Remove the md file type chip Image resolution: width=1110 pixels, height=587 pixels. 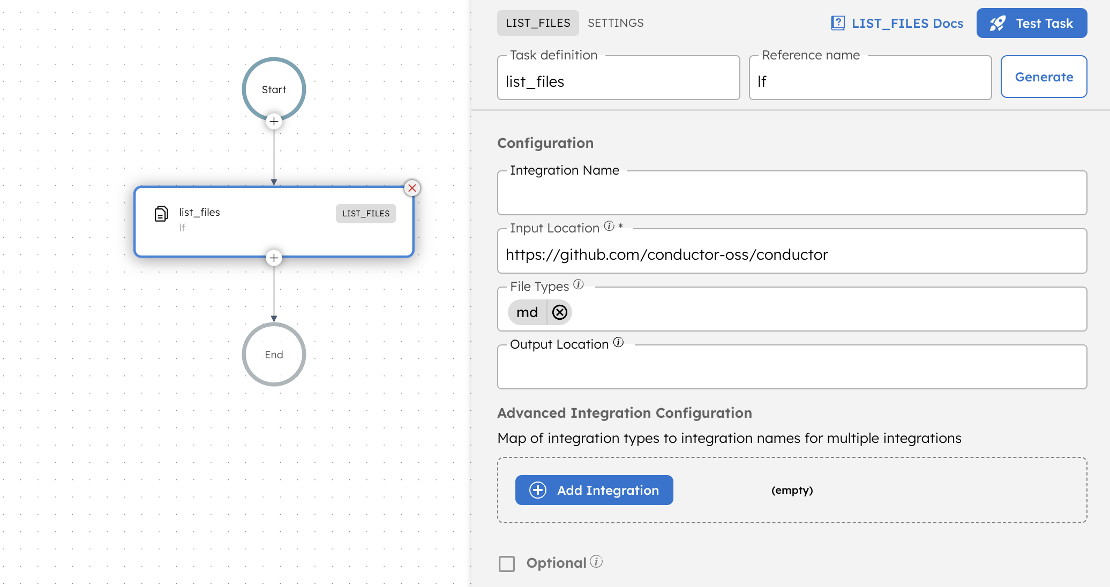point(560,312)
